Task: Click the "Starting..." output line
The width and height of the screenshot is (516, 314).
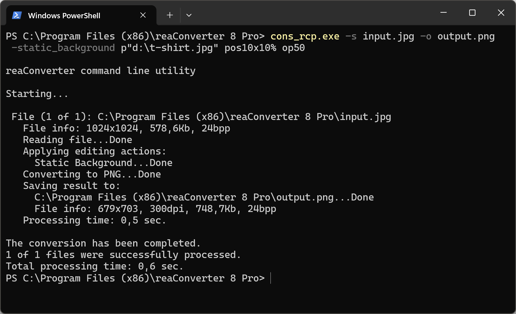Action: click(37, 94)
